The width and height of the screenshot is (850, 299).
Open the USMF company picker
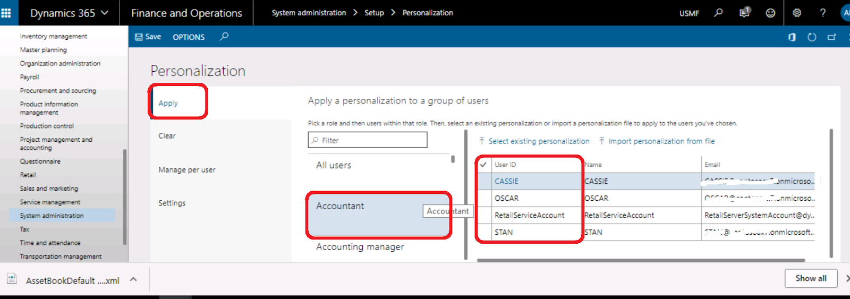click(x=689, y=13)
